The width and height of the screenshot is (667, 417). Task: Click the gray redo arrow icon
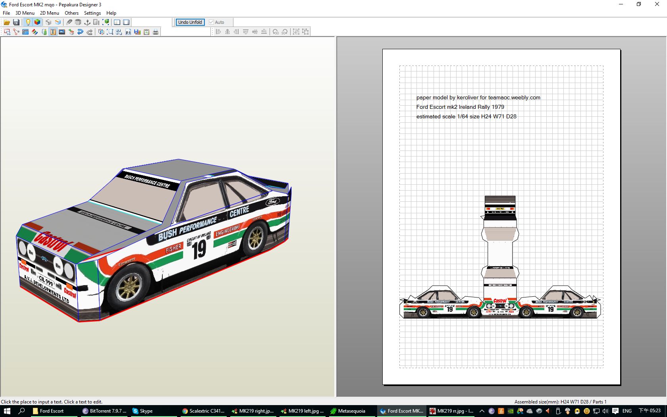[x=90, y=32]
